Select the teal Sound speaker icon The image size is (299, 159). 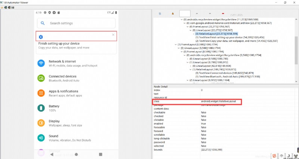point(41,138)
